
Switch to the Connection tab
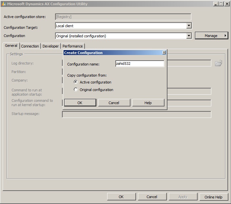coord(30,46)
